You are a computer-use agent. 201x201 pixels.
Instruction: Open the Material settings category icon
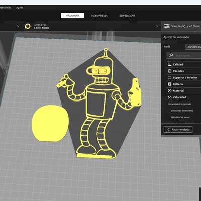point(170,91)
